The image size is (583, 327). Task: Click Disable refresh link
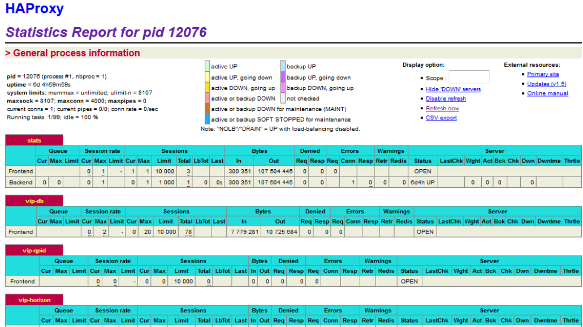(x=446, y=98)
